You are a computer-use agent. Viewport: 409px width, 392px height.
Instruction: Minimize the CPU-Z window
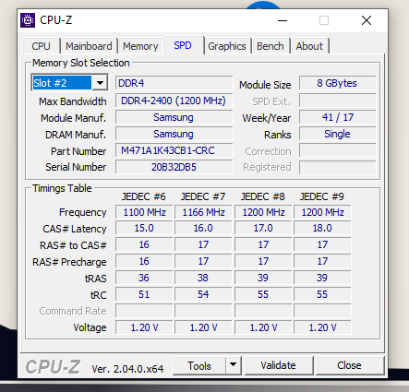point(283,20)
